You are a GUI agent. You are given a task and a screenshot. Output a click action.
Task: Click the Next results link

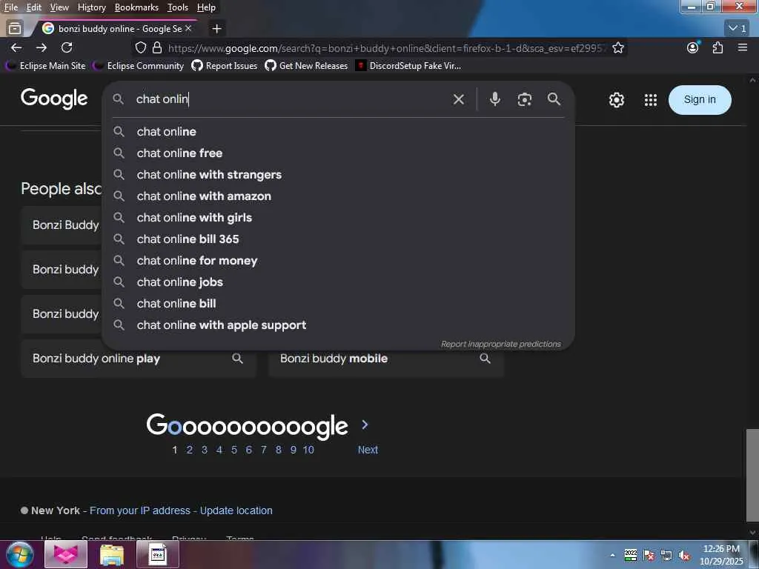(x=368, y=450)
